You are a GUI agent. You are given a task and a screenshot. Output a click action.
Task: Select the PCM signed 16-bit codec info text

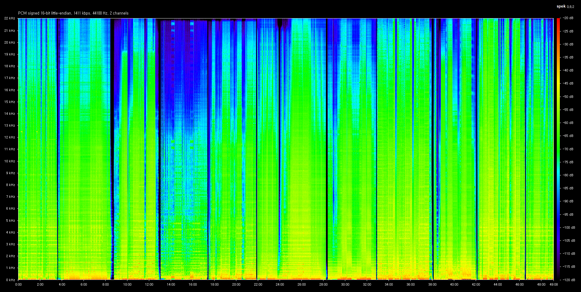pyautogui.click(x=73, y=13)
